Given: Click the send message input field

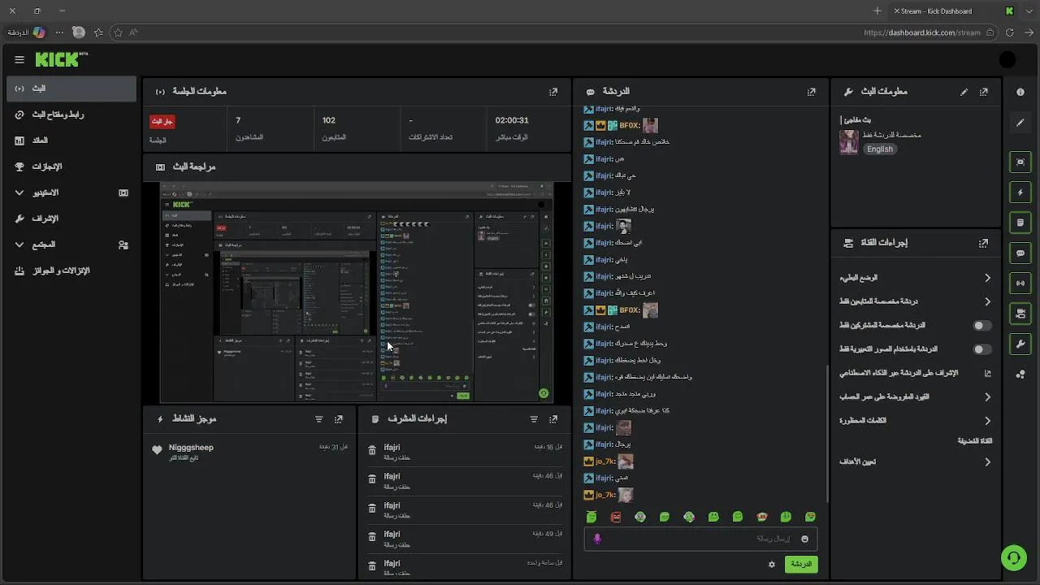Looking at the screenshot, I should [x=700, y=539].
